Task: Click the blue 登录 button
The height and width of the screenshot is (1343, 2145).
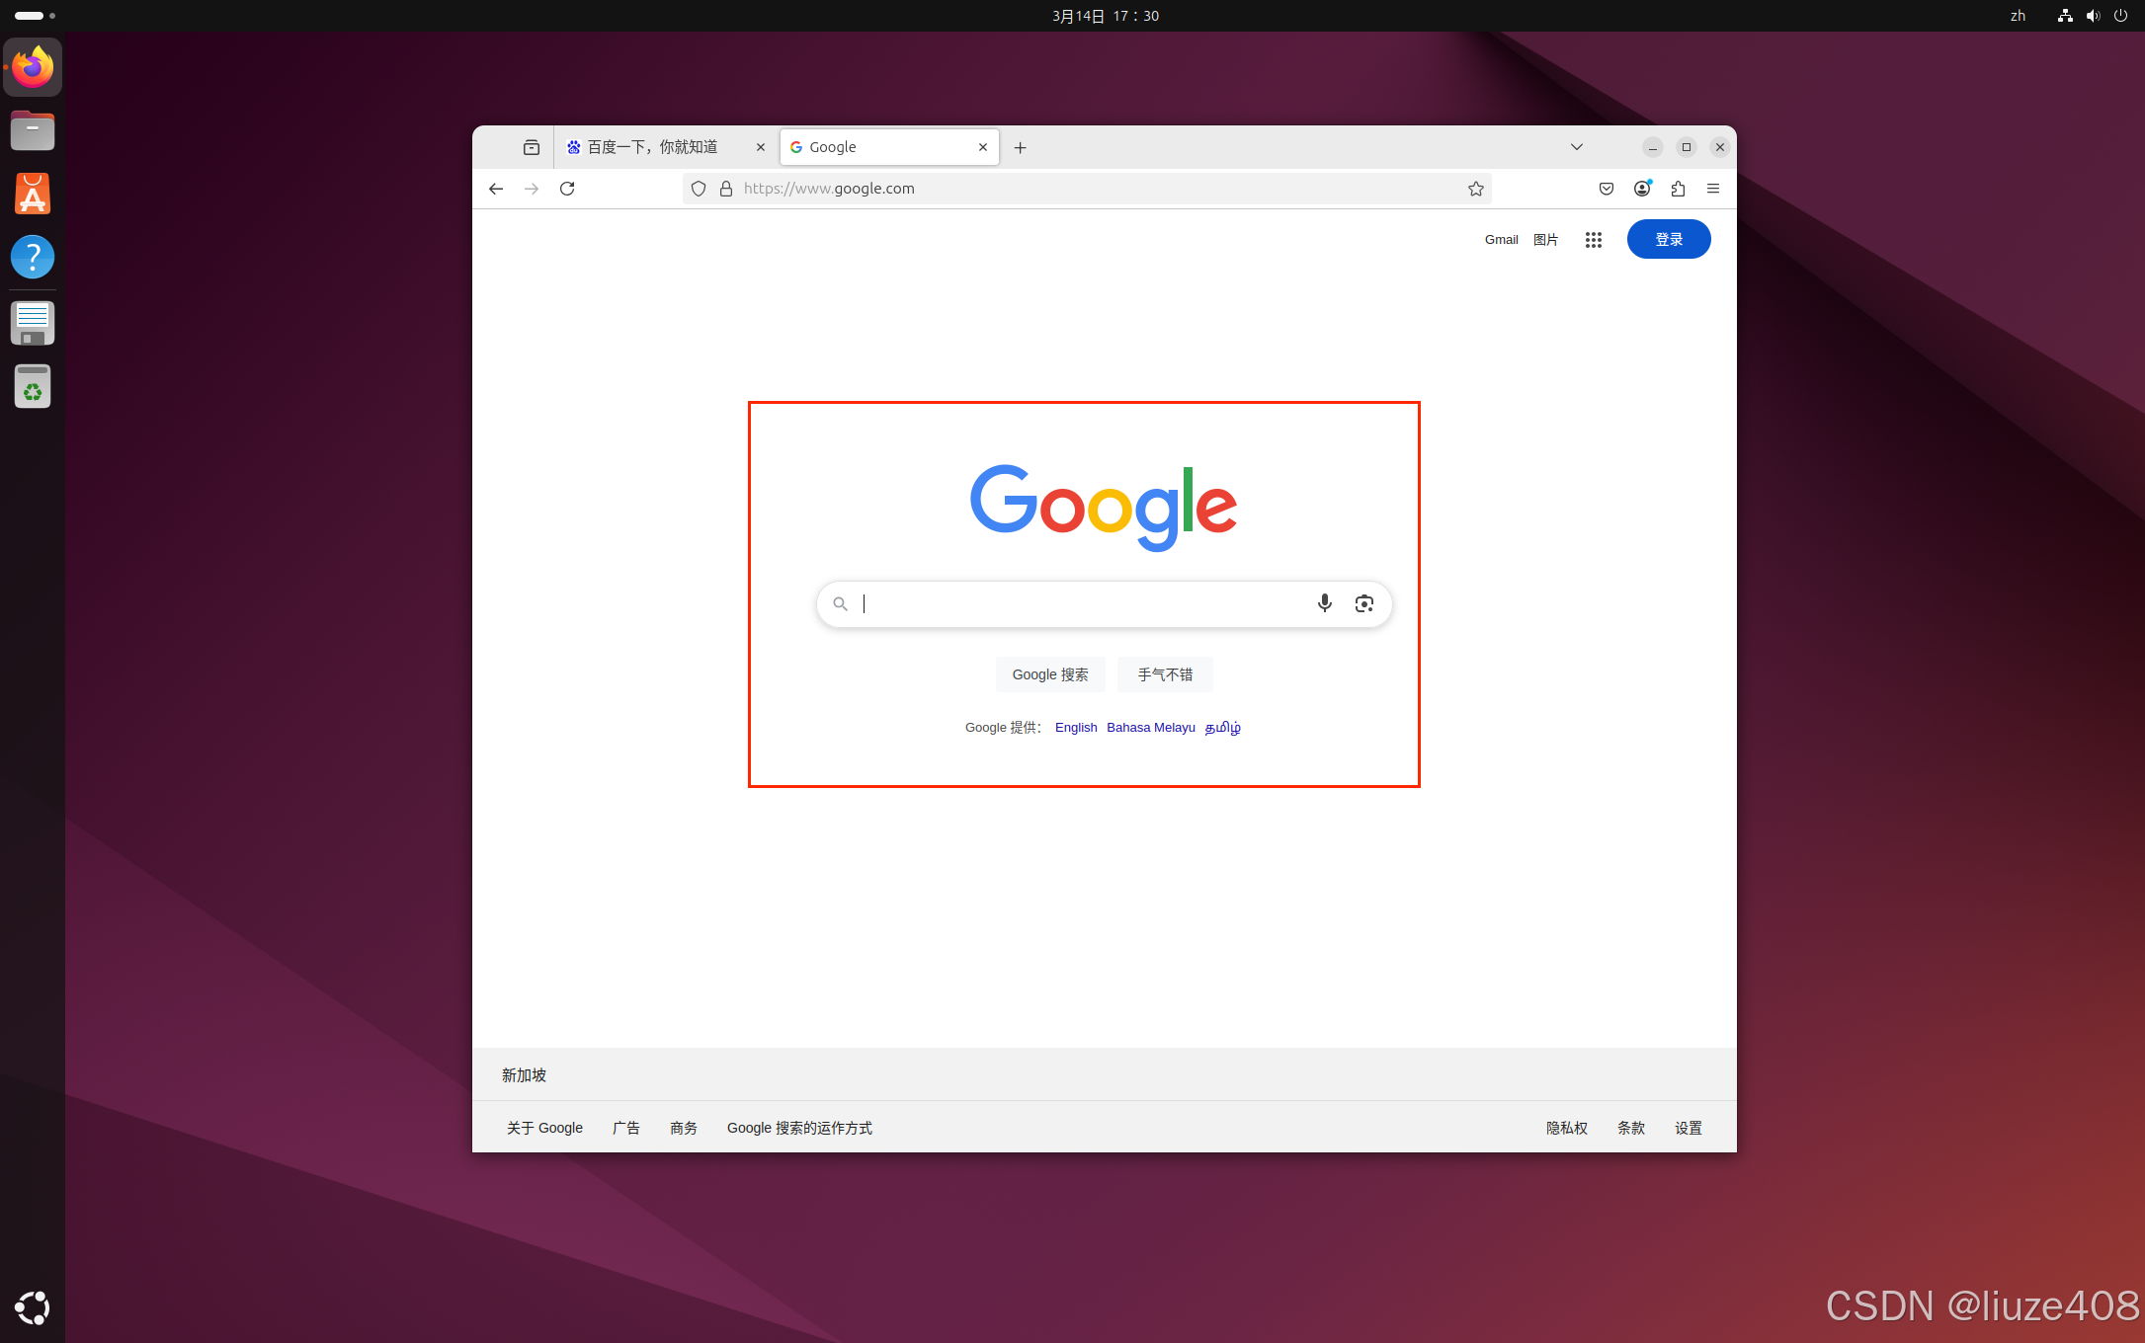Action: 1668,239
